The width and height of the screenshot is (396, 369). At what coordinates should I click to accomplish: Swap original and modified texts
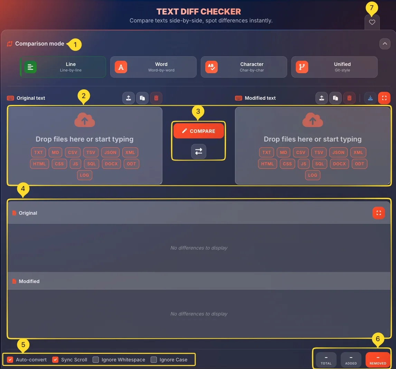pyautogui.click(x=198, y=151)
